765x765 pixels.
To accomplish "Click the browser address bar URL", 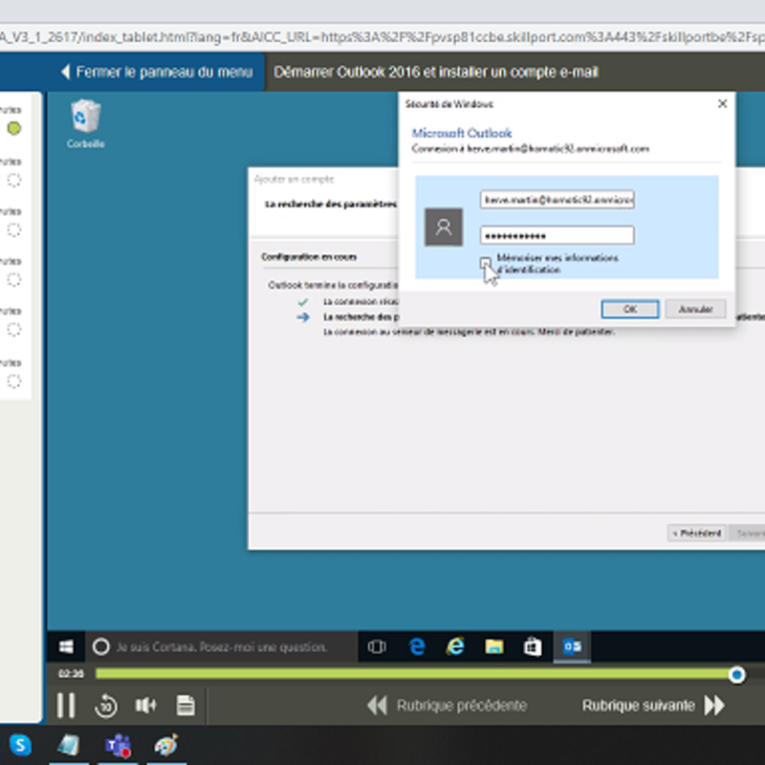I will click(x=382, y=37).
